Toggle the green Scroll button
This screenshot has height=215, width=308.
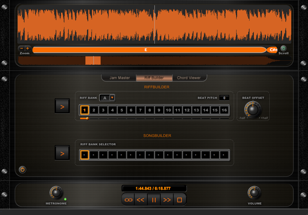283,48
